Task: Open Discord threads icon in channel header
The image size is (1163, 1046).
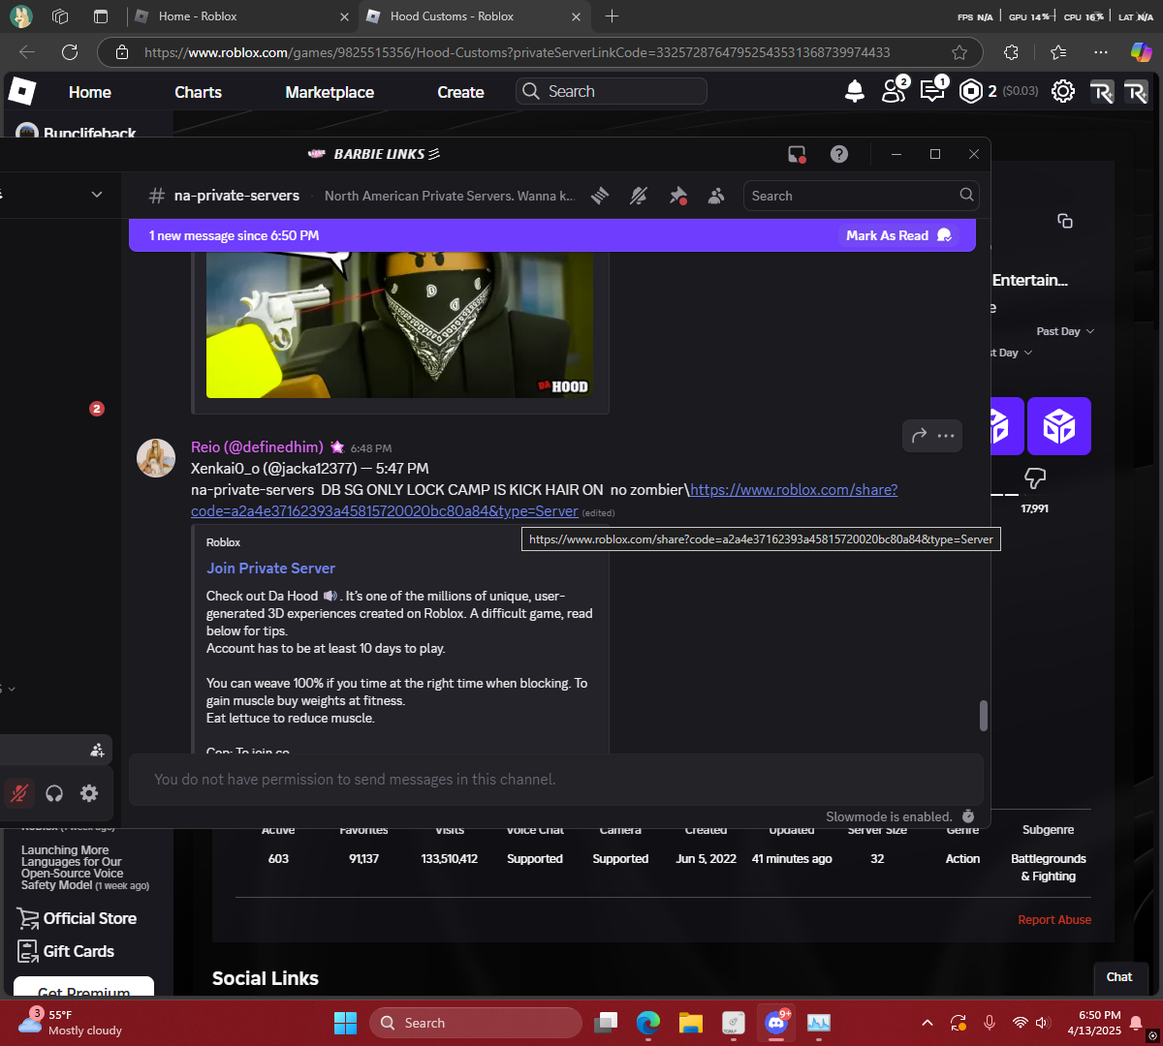Action: click(600, 196)
